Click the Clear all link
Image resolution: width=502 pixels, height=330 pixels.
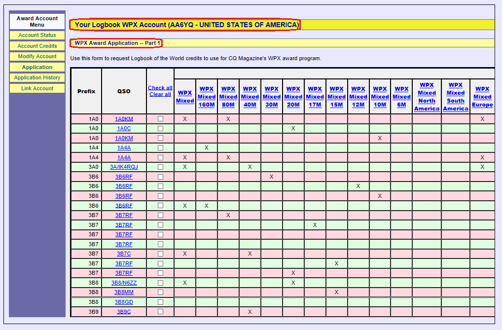click(x=160, y=94)
